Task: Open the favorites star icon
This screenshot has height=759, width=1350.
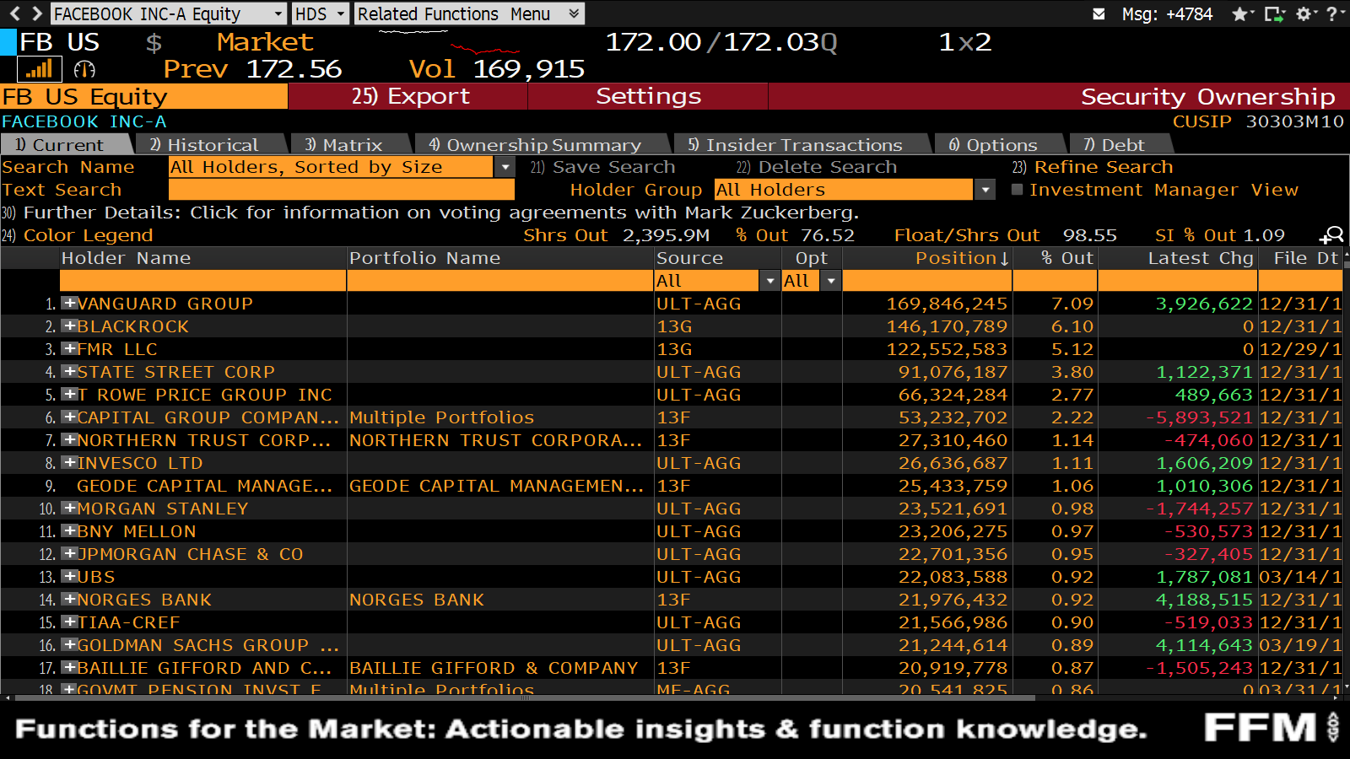Action: 1239,13
